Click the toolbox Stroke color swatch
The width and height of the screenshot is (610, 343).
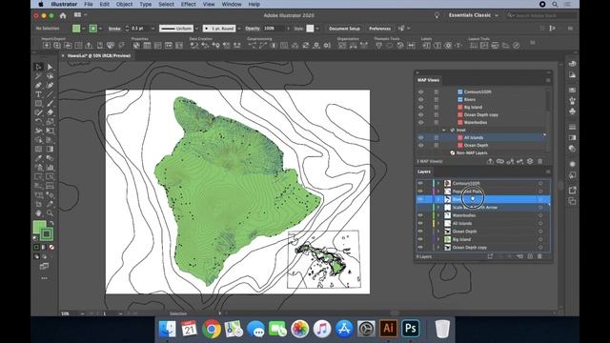pyautogui.click(x=47, y=233)
